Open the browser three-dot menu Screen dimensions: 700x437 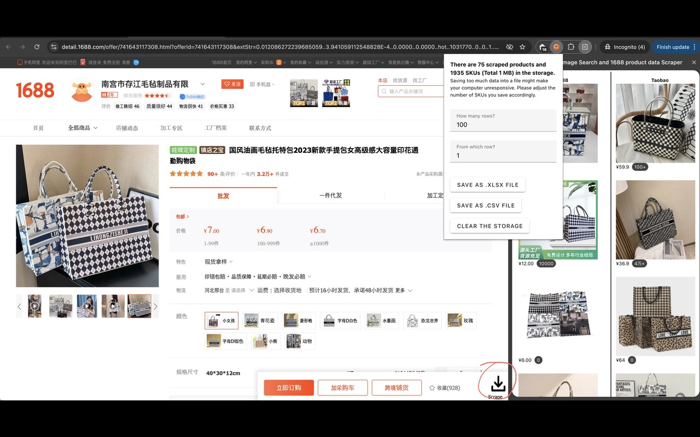point(695,47)
